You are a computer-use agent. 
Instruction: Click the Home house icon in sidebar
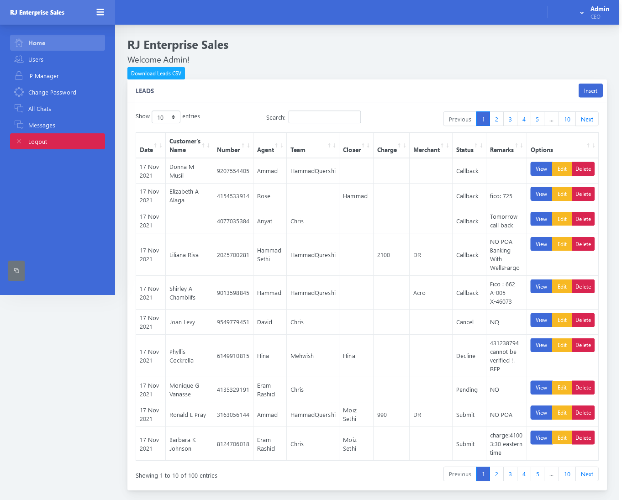[x=19, y=43]
